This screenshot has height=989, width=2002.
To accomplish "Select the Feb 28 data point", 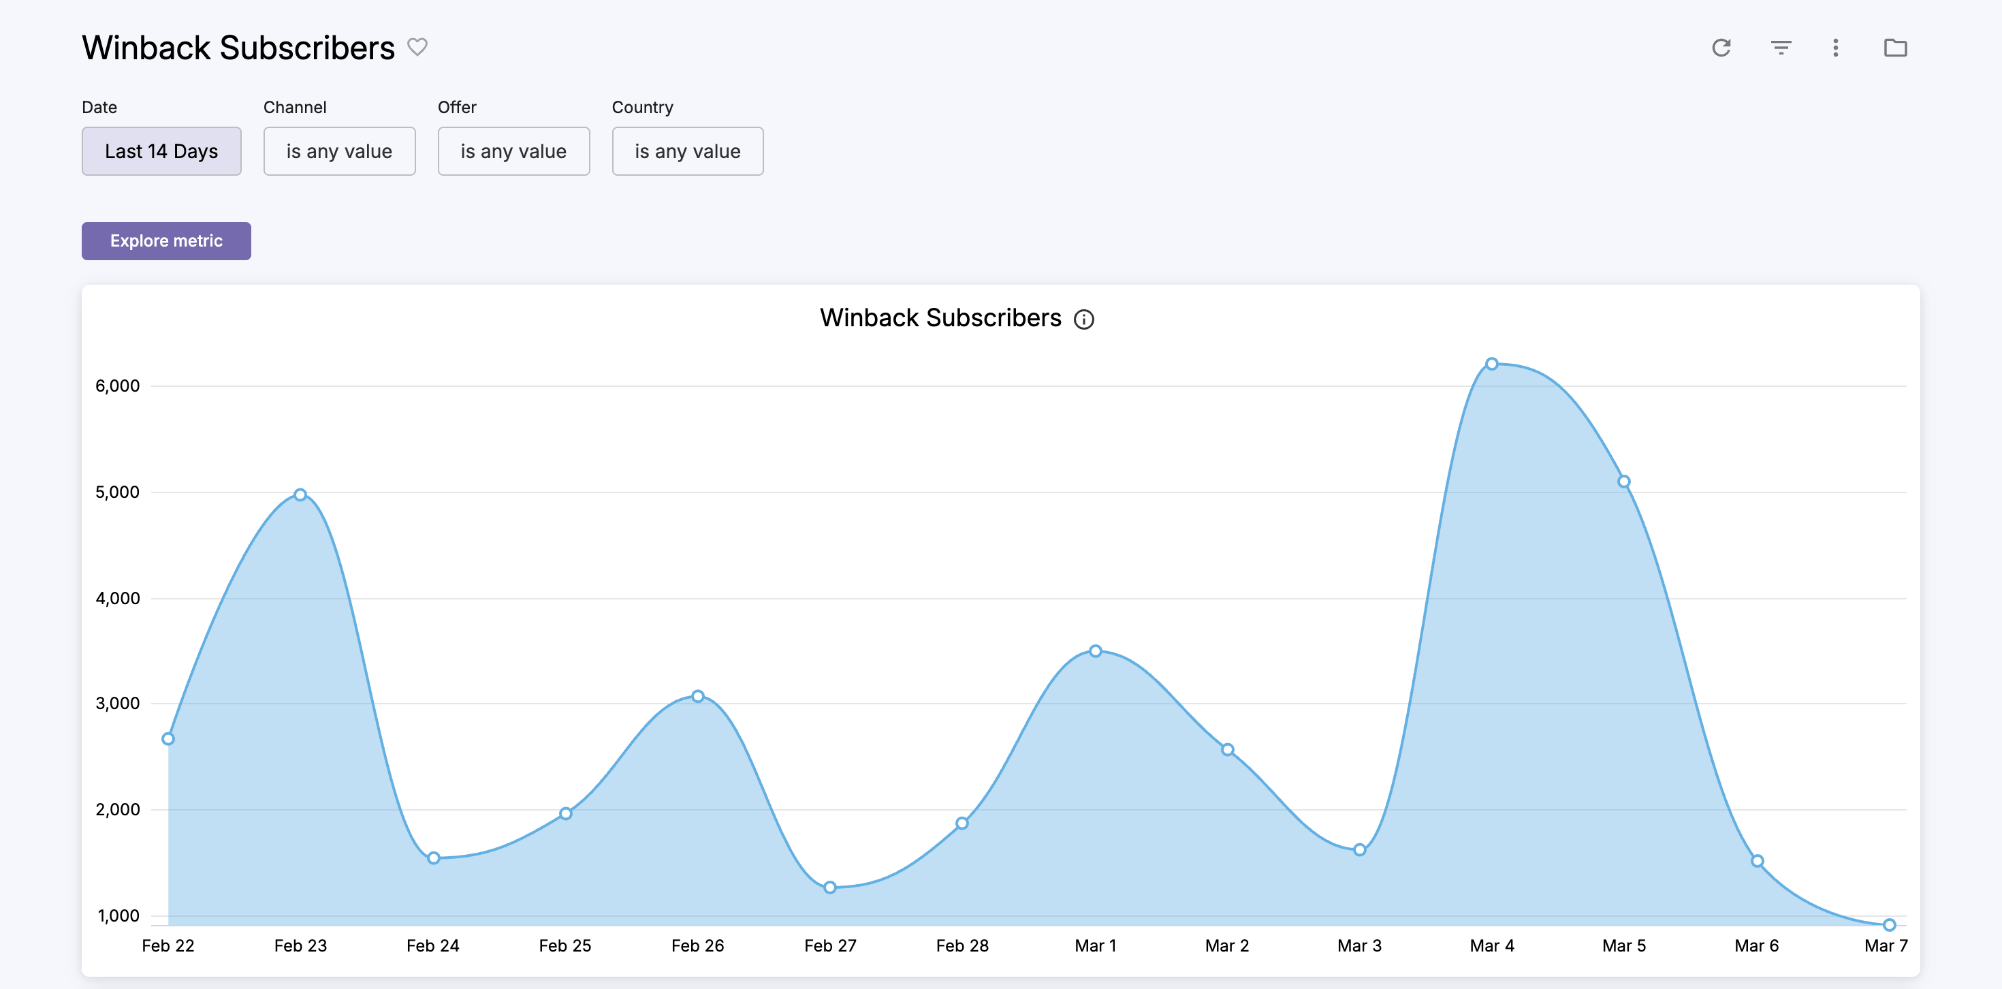I will 962,823.
